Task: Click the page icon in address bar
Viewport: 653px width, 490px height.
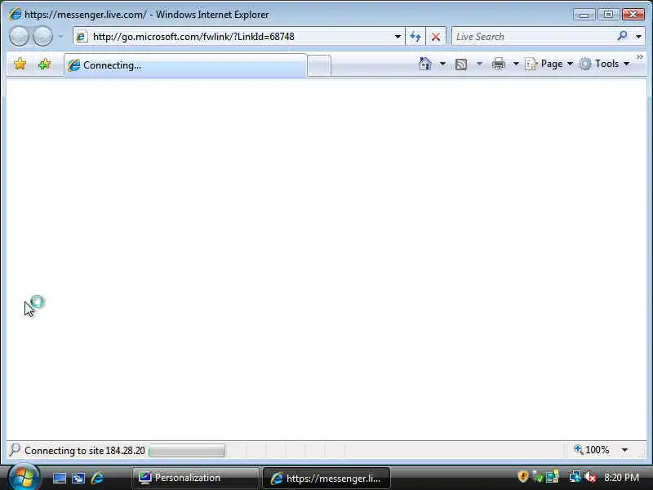Action: (x=82, y=37)
